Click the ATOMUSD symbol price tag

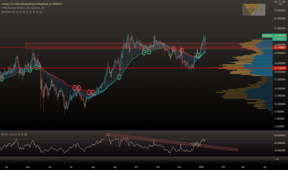pos(267,36)
